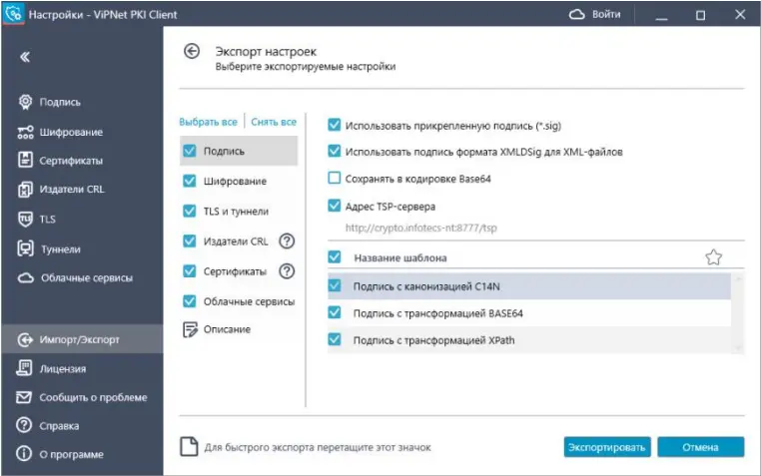
Task: Uncheck the TLS и туннели checkbox
Action: [190, 211]
